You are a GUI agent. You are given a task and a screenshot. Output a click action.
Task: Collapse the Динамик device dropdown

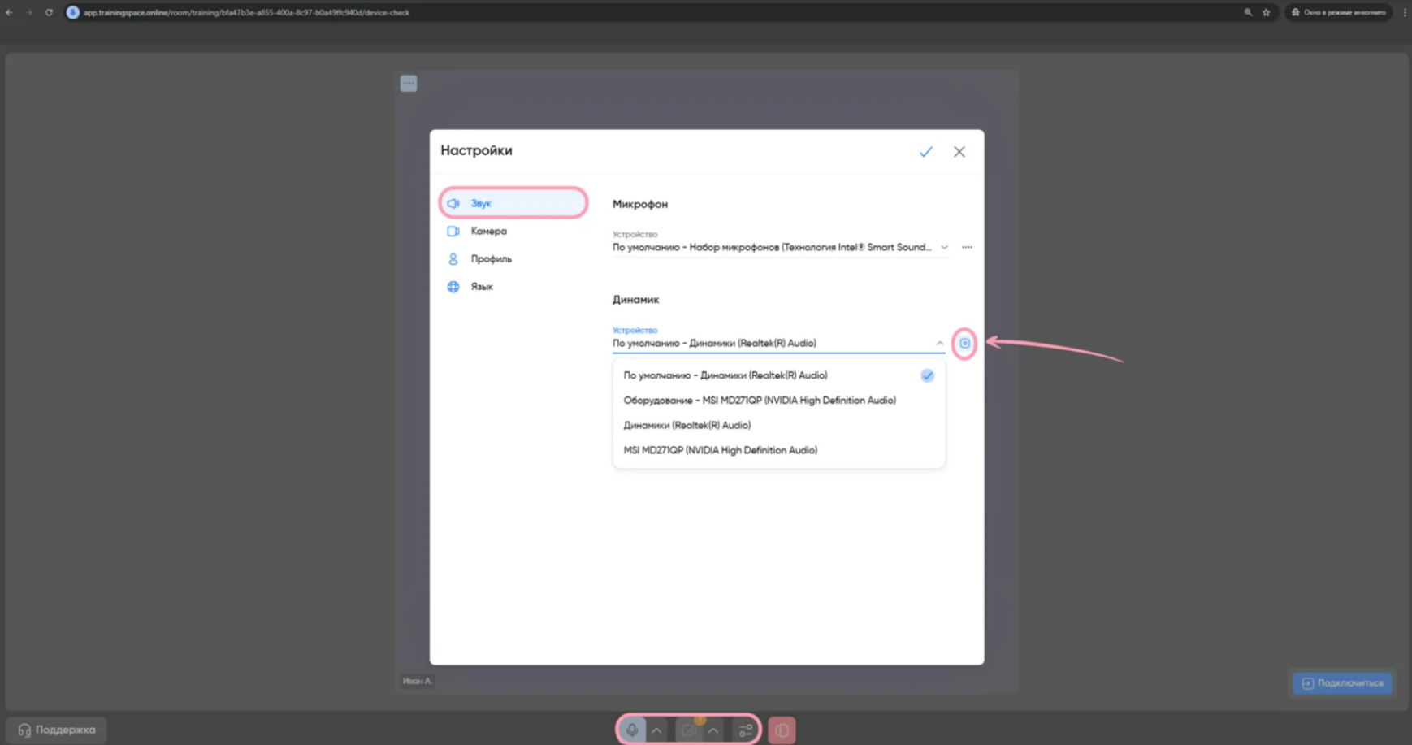click(939, 343)
